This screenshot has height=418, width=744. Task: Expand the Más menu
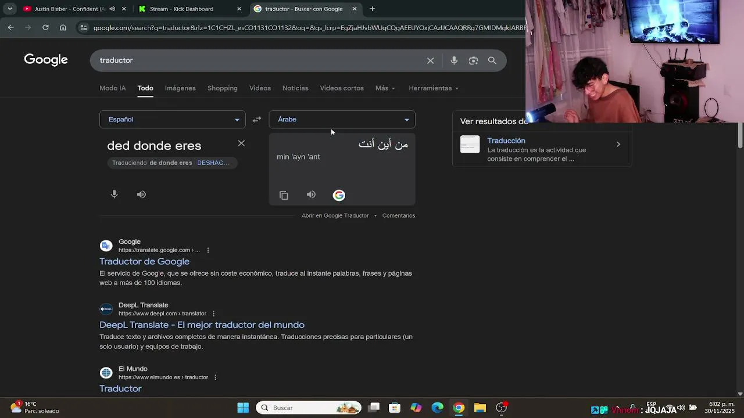coord(385,88)
